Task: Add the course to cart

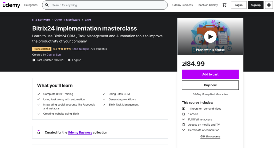Action: (x=210, y=74)
